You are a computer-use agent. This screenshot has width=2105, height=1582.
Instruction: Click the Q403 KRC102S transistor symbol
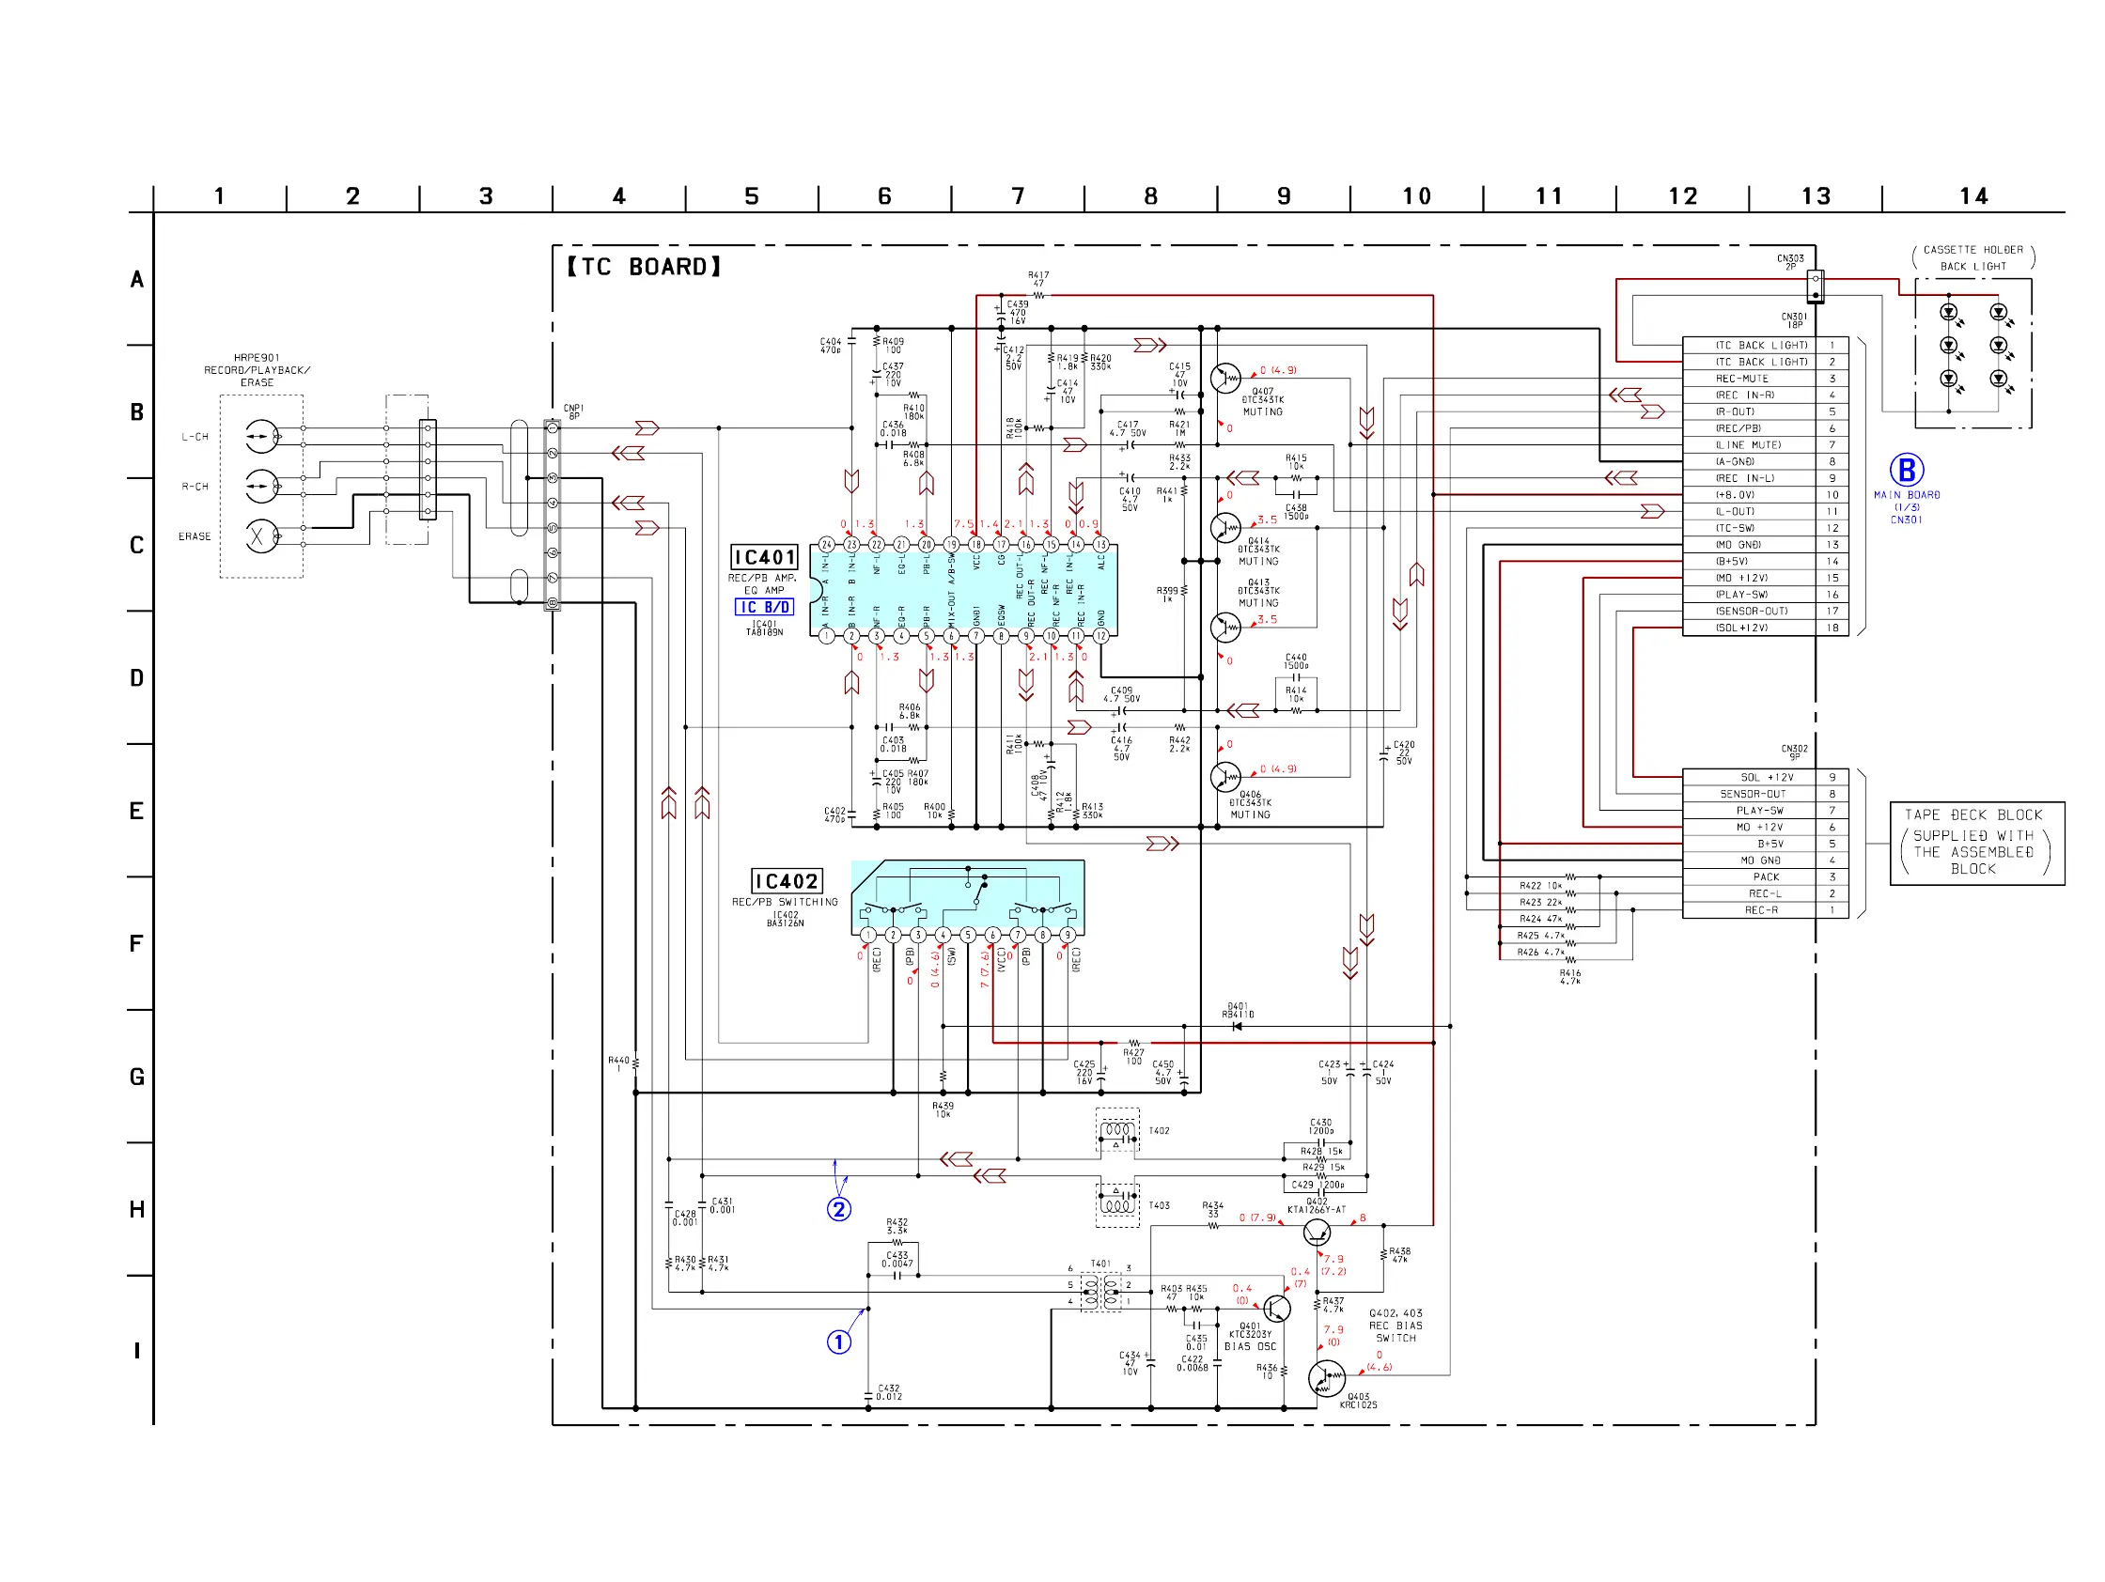pos(1326,1377)
